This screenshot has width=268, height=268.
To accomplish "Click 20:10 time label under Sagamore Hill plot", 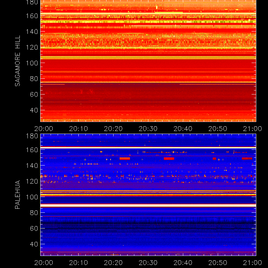I will (78, 129).
